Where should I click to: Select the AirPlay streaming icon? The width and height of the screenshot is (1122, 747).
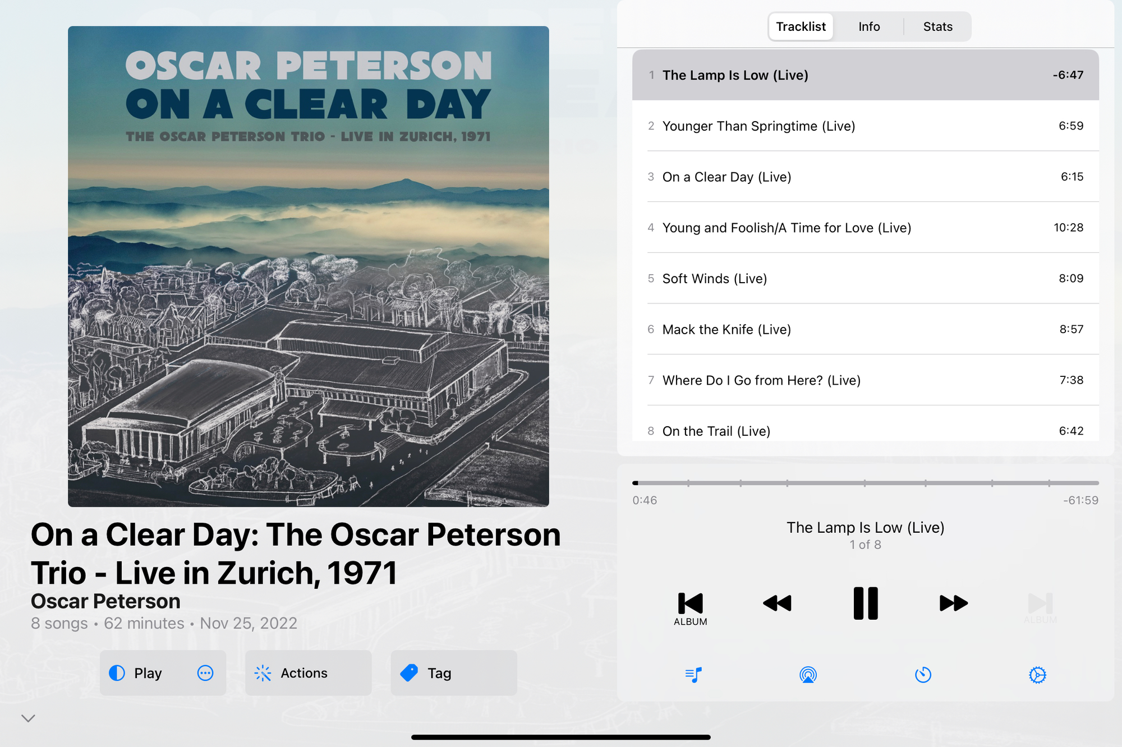pos(807,675)
